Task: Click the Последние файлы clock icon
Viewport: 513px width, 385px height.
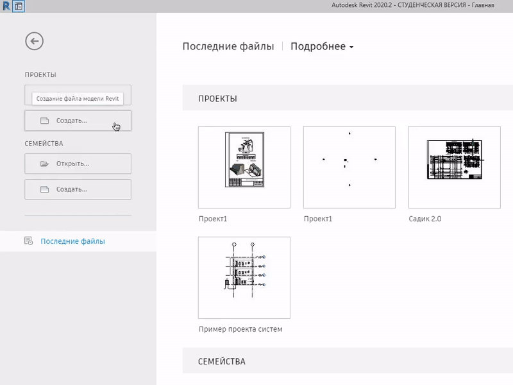Action: coord(28,241)
